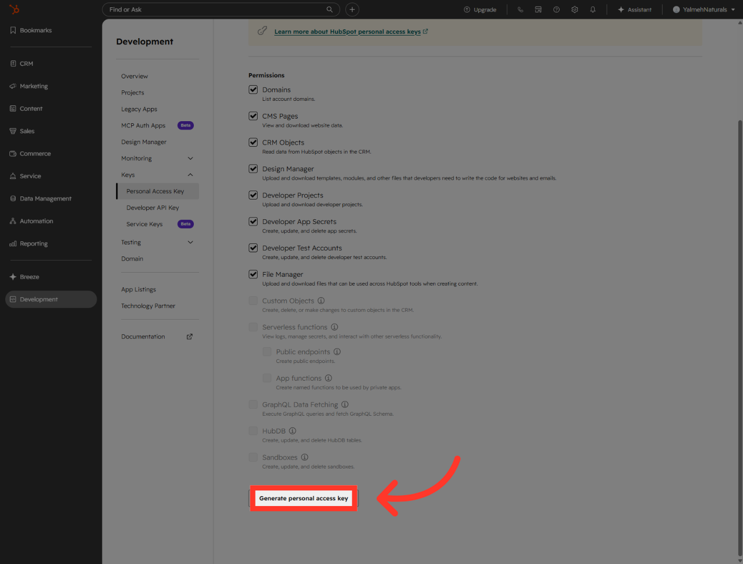Click the disabled Custom Objects checkbox
Viewport: 743px width, 564px height.
pyautogui.click(x=253, y=301)
